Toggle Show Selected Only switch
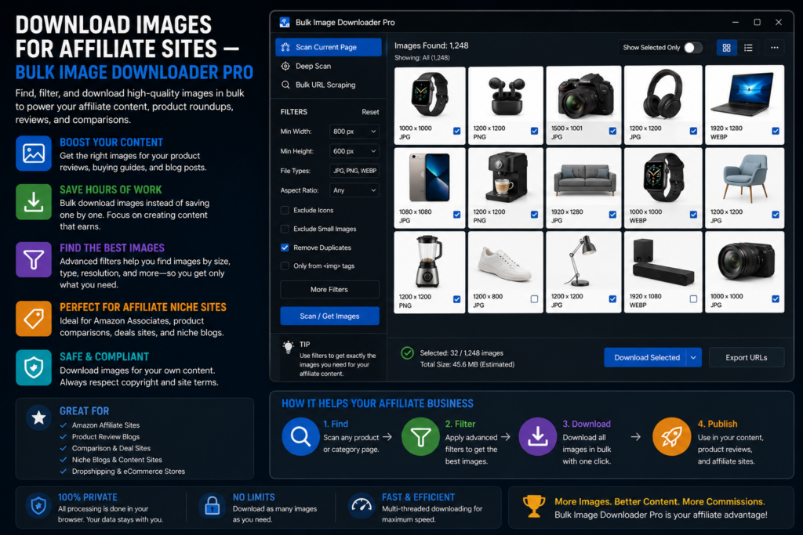 pyautogui.click(x=693, y=48)
